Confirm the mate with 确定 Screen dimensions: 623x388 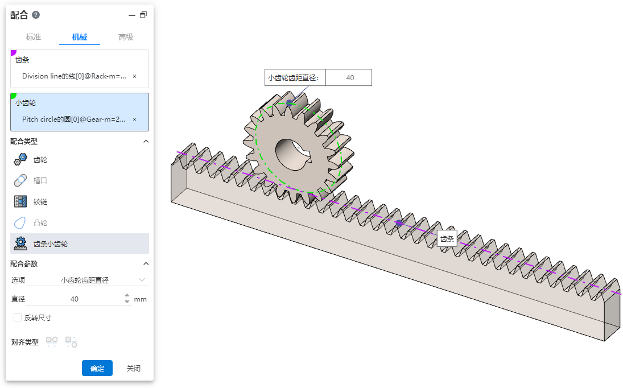pos(97,368)
